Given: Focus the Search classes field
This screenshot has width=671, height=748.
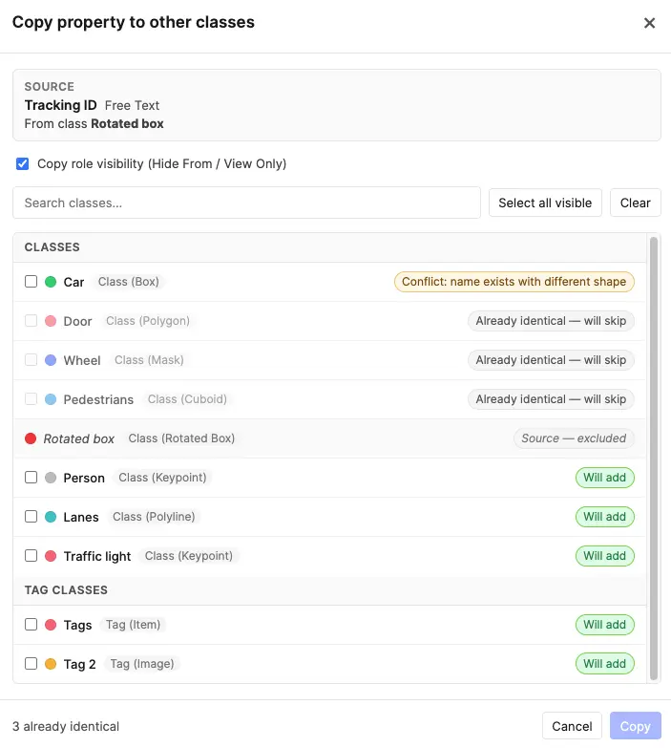Looking at the screenshot, I should point(246,203).
